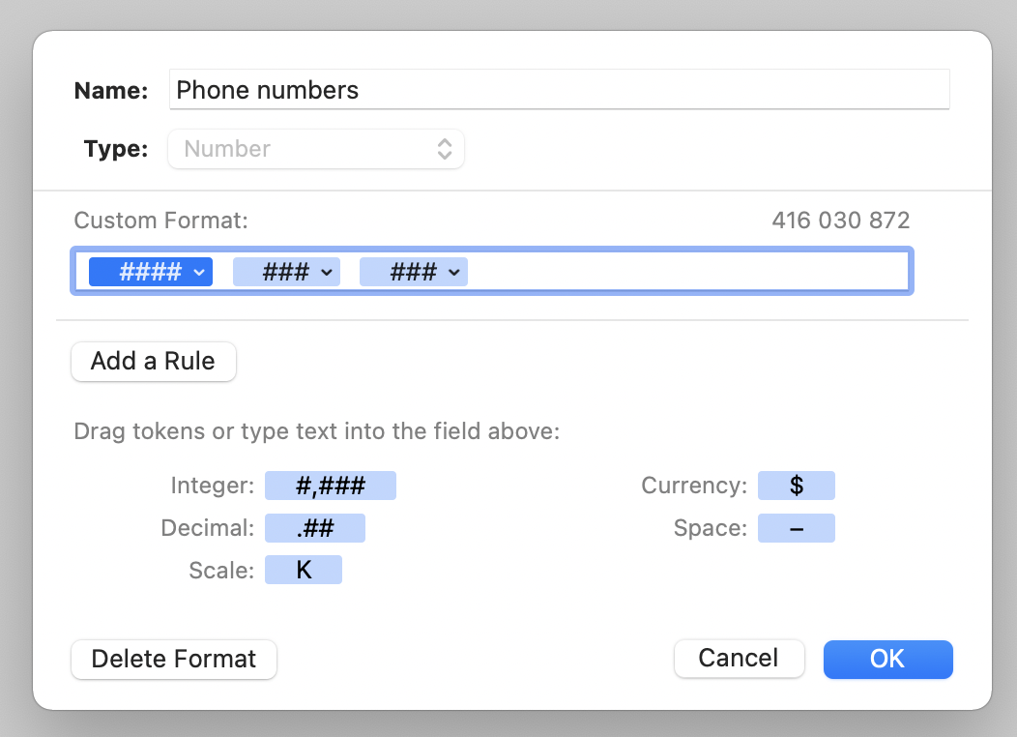Confirm the format with OK
Image resolution: width=1017 pixels, height=737 pixels.
pyautogui.click(x=887, y=659)
